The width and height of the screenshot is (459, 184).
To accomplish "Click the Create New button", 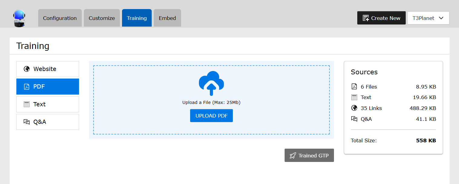I will click(381, 18).
